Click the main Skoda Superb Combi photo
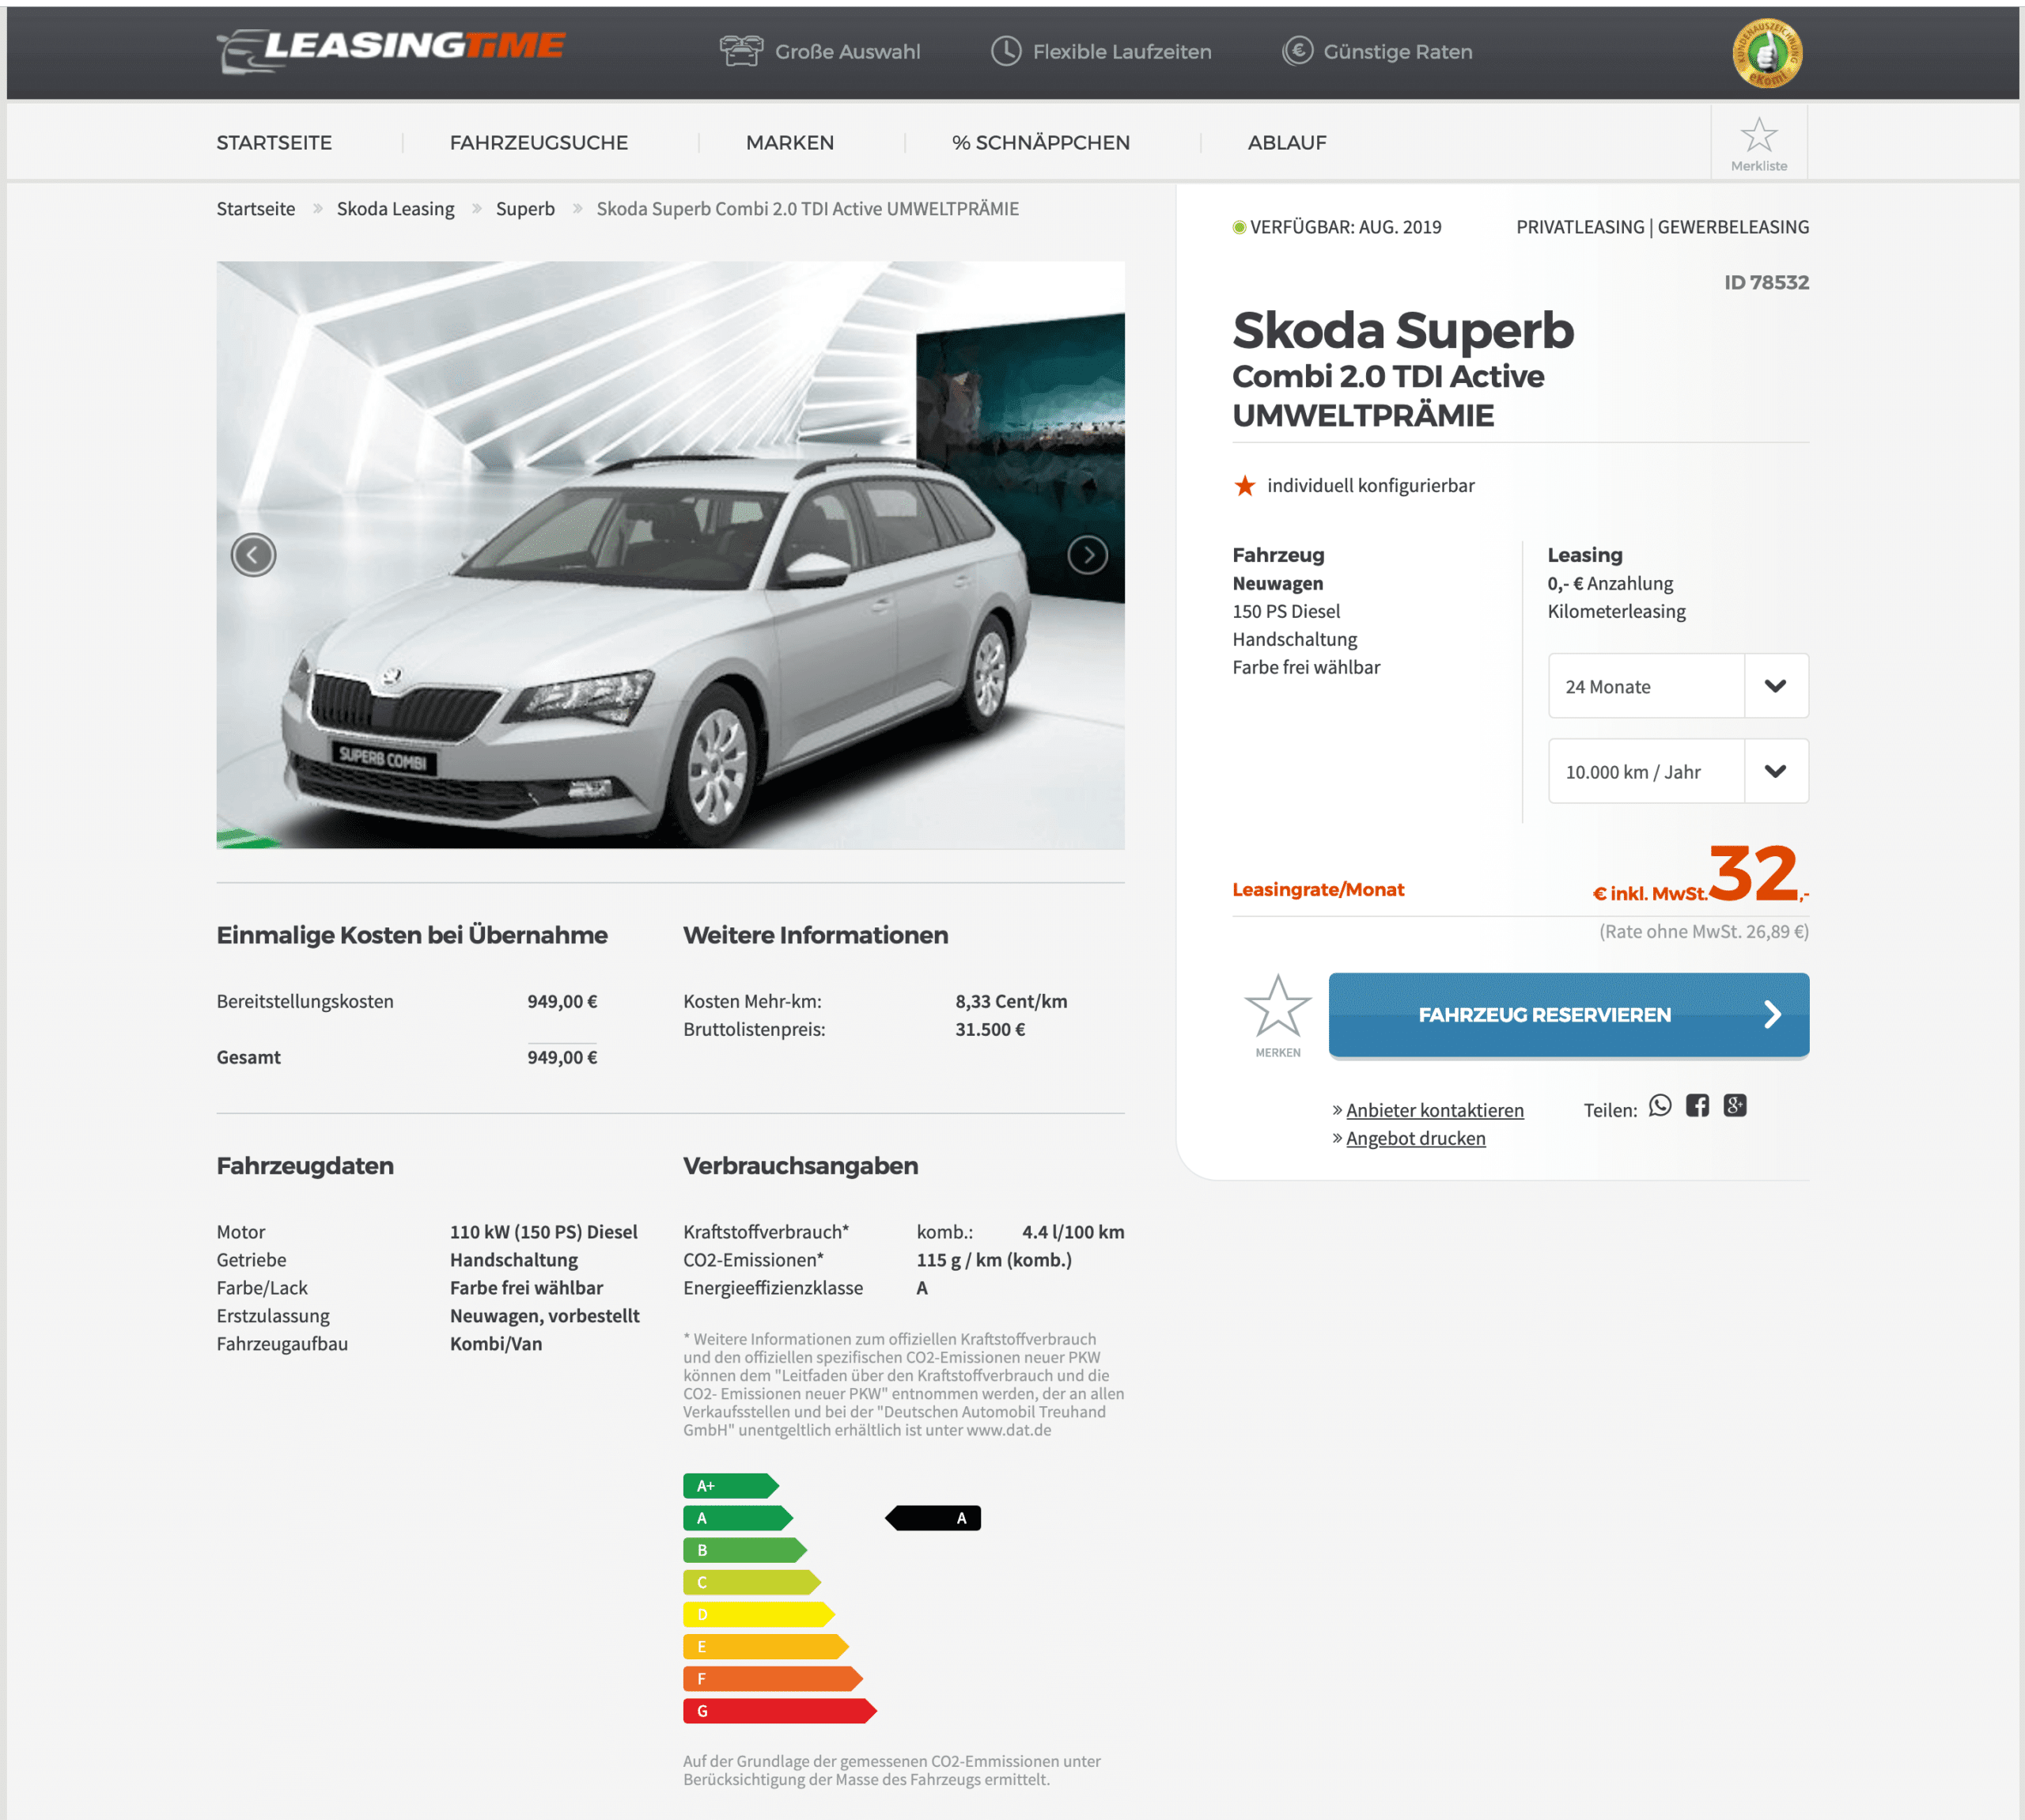The width and height of the screenshot is (2025, 1820). coord(670,555)
